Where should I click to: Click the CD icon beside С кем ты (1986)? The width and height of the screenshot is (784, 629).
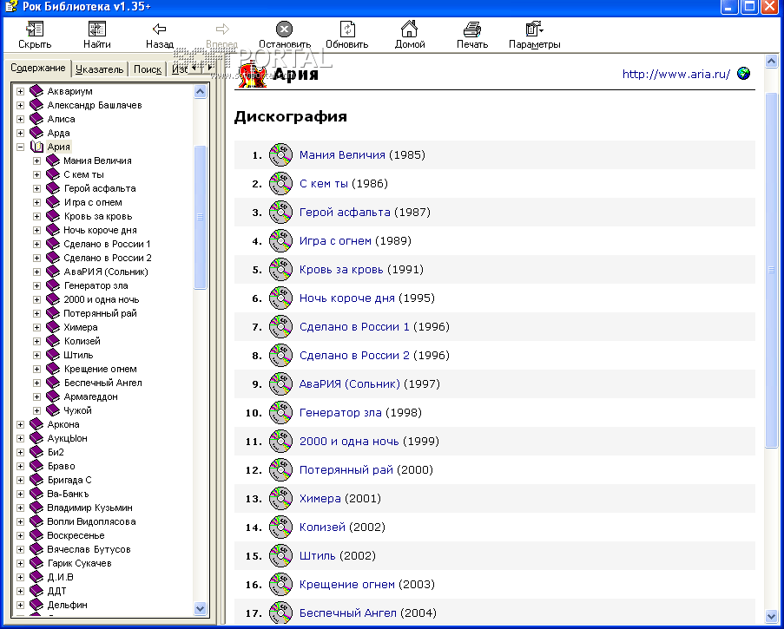[280, 183]
